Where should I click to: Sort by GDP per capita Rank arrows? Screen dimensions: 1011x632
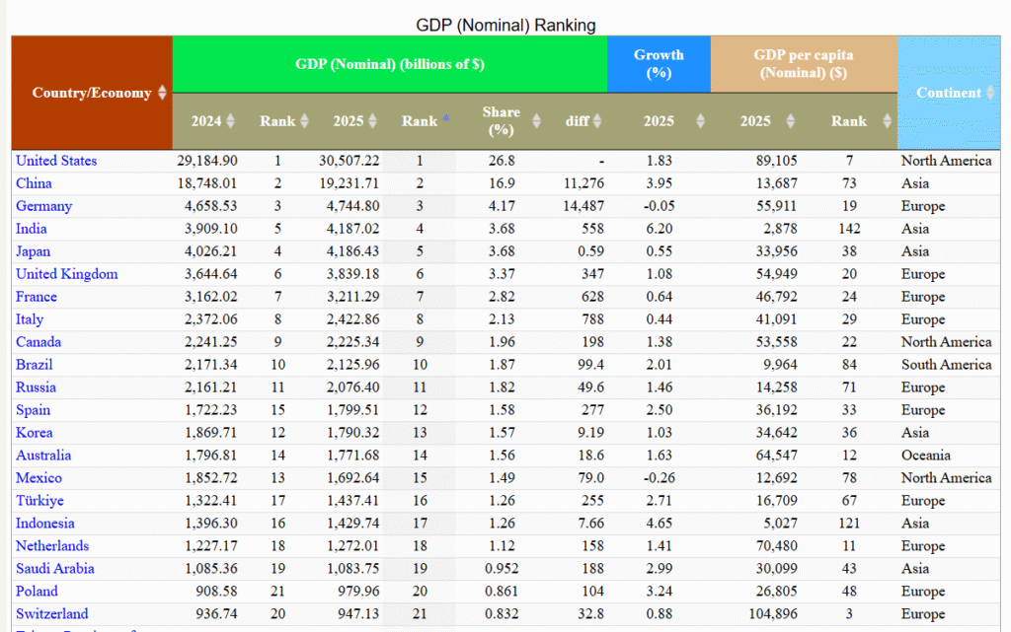[x=887, y=121]
